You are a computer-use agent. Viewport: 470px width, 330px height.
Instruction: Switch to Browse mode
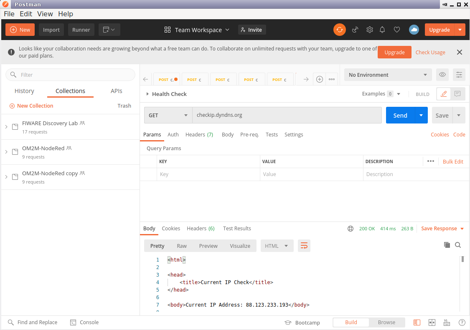tap(387, 322)
